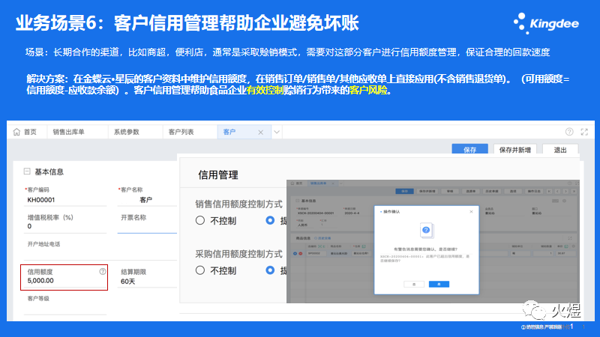Collapse the 基本信息 section in customer form
The width and height of the screenshot is (600, 337).
[x=27, y=171]
